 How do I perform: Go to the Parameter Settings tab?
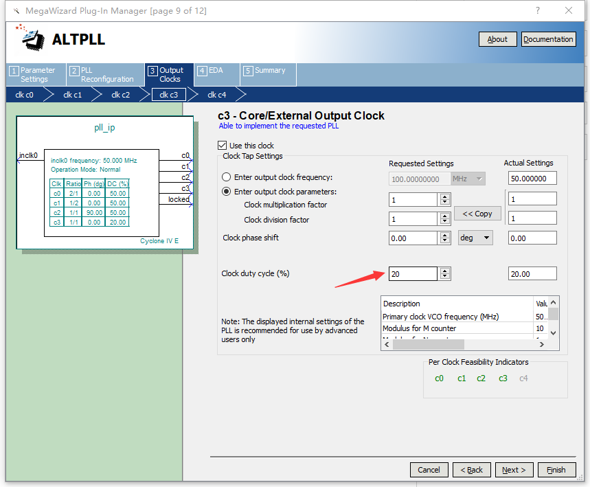click(36, 74)
